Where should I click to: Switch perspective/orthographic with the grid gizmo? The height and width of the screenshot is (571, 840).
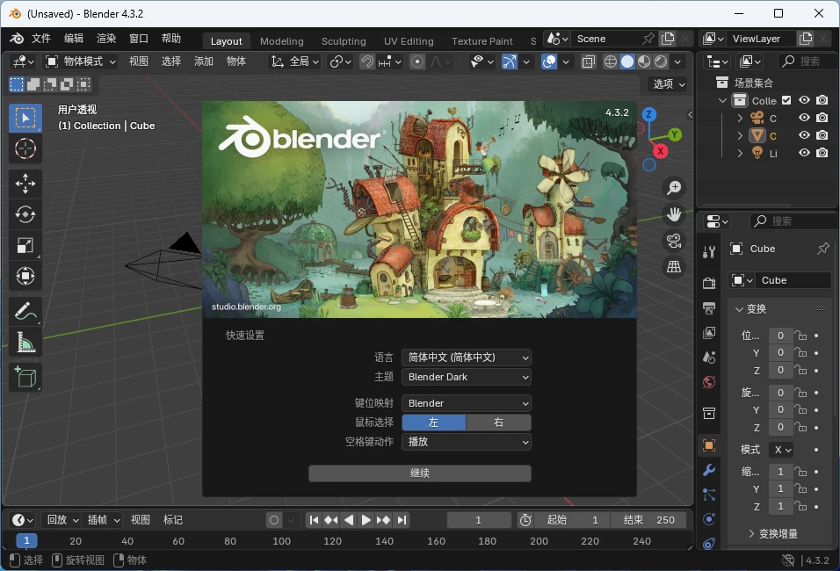click(674, 267)
